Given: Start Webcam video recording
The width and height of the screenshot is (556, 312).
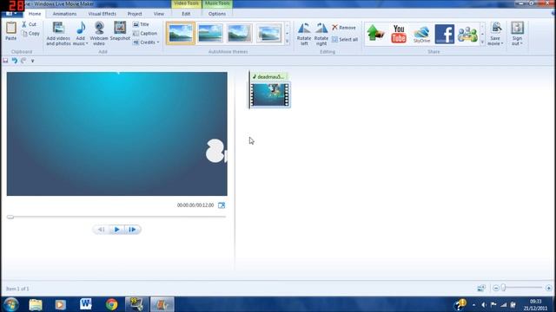Looking at the screenshot, I should point(99,34).
